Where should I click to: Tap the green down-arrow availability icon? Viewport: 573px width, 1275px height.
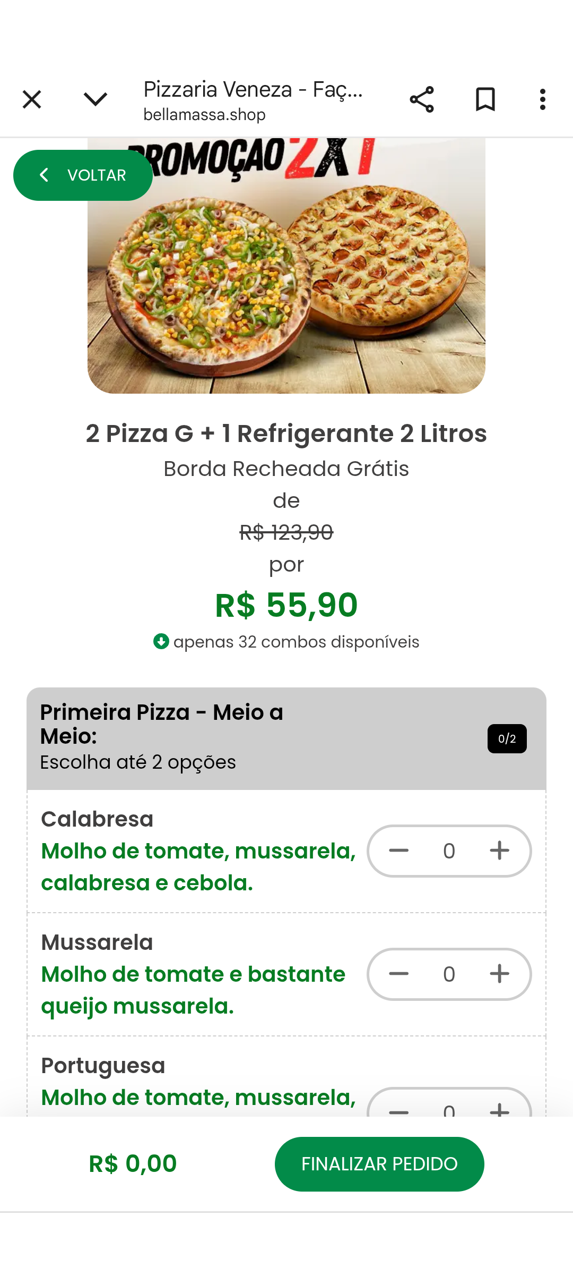click(161, 642)
